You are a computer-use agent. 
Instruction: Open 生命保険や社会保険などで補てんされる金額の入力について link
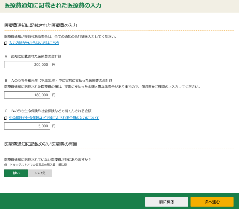point(54,118)
